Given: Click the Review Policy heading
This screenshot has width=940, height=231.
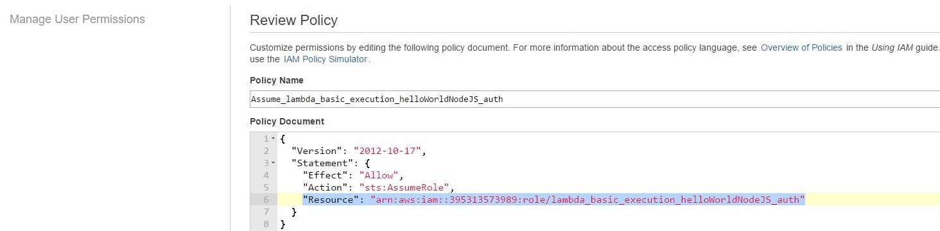Looking at the screenshot, I should (293, 20).
